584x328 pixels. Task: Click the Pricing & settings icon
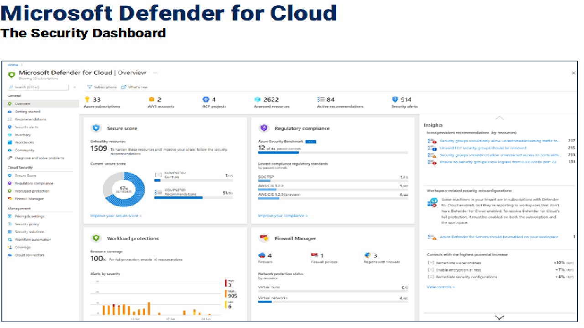[10, 216]
